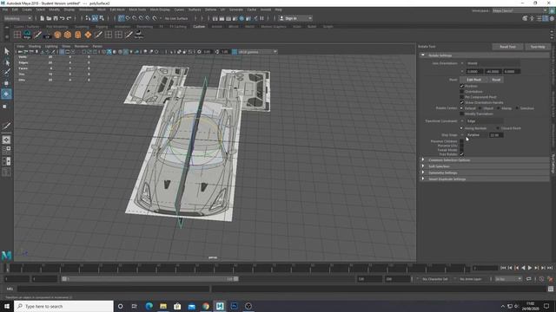Viewport: 556px width, 312px height.
Task: Select Manip rotate center radio button
Action: [499, 108]
